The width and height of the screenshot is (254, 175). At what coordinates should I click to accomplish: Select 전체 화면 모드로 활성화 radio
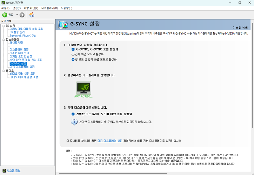point(73,54)
